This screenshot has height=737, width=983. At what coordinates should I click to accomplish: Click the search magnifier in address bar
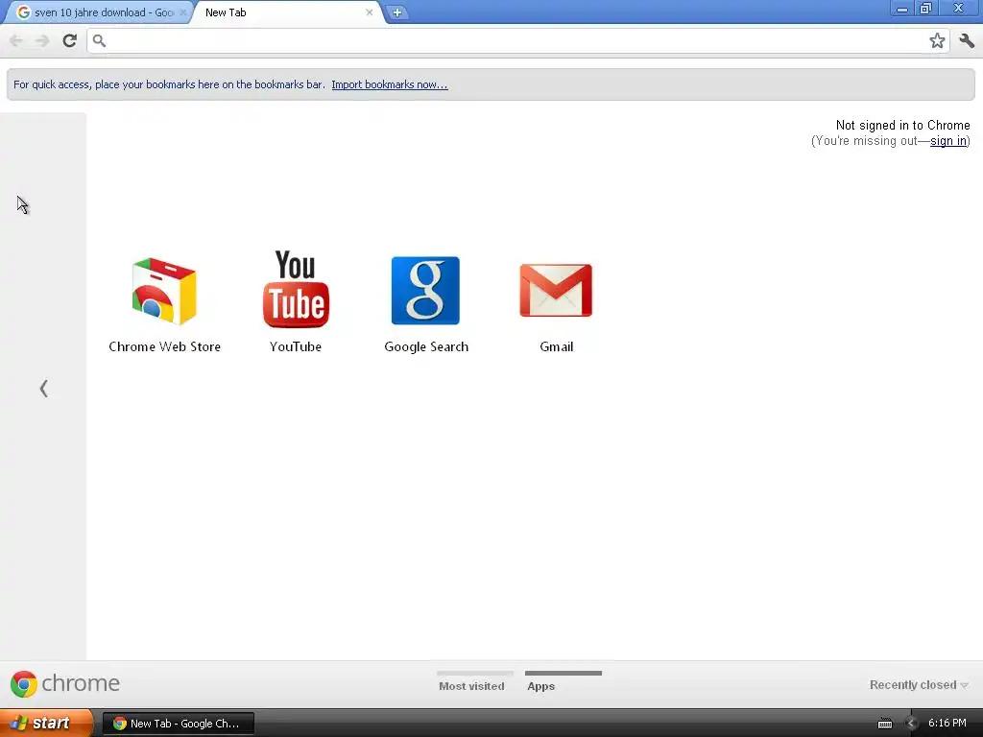99,40
